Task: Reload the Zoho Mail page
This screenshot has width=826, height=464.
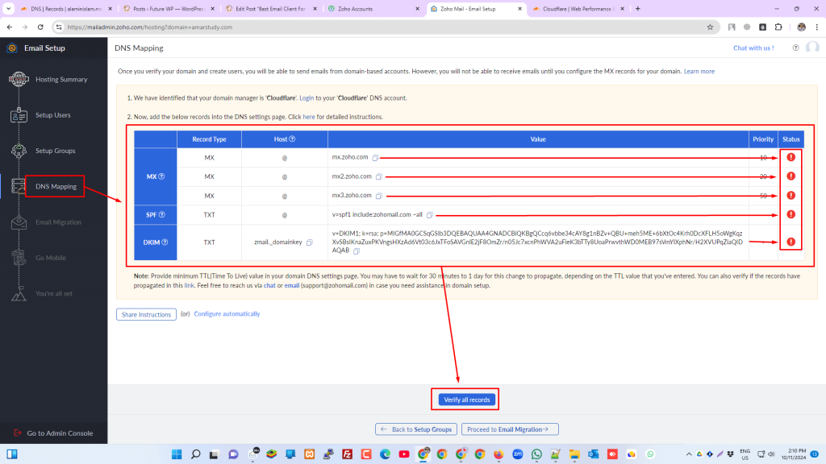Action: [40, 27]
